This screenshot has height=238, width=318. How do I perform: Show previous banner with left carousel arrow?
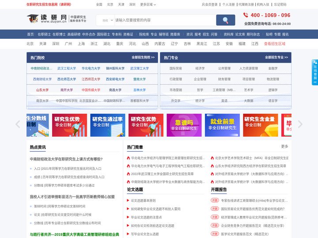click(18, 124)
